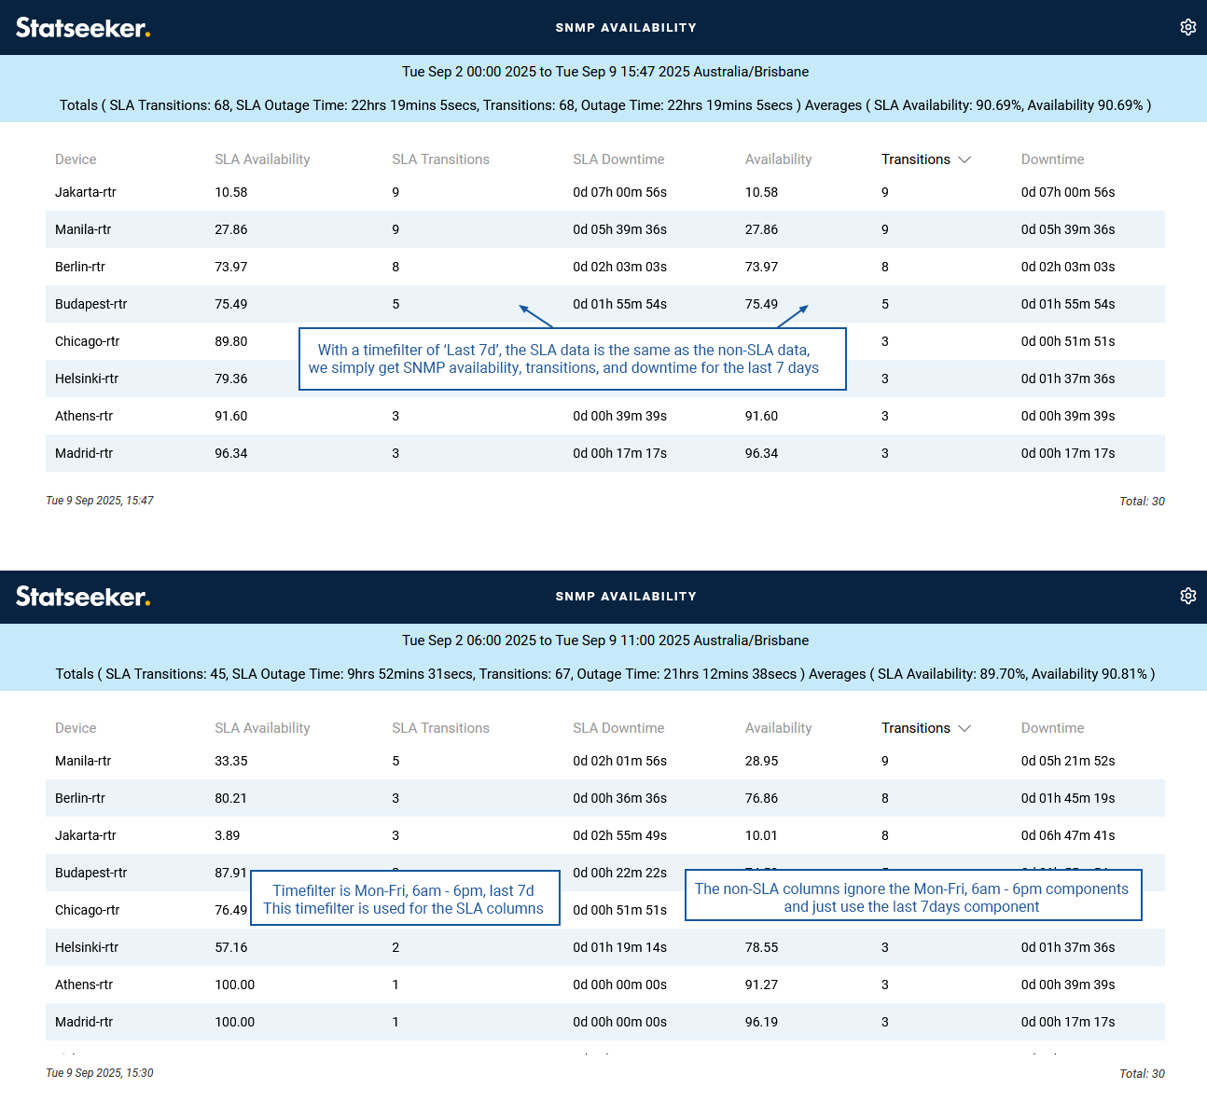1207x1102 pixels.
Task: Open settings gear in bottom report header
Action: [x=1187, y=596]
